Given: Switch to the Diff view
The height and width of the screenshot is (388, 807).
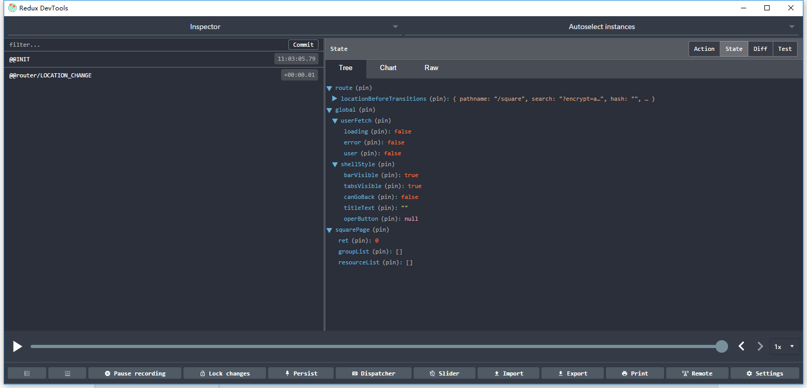Looking at the screenshot, I should click(x=760, y=49).
